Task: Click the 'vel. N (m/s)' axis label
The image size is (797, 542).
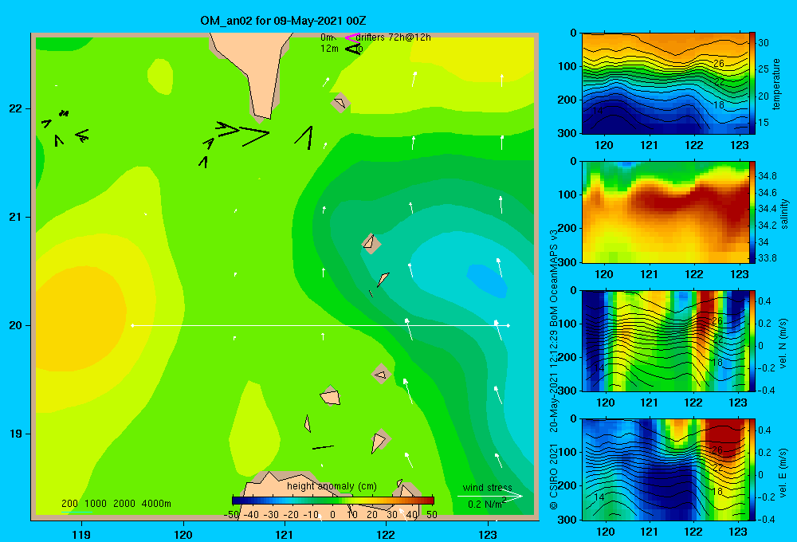Action: pyautogui.click(x=783, y=344)
